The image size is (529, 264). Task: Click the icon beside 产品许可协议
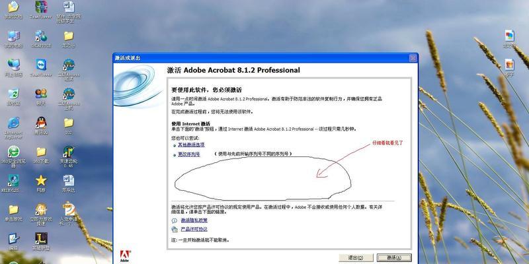(x=175, y=230)
